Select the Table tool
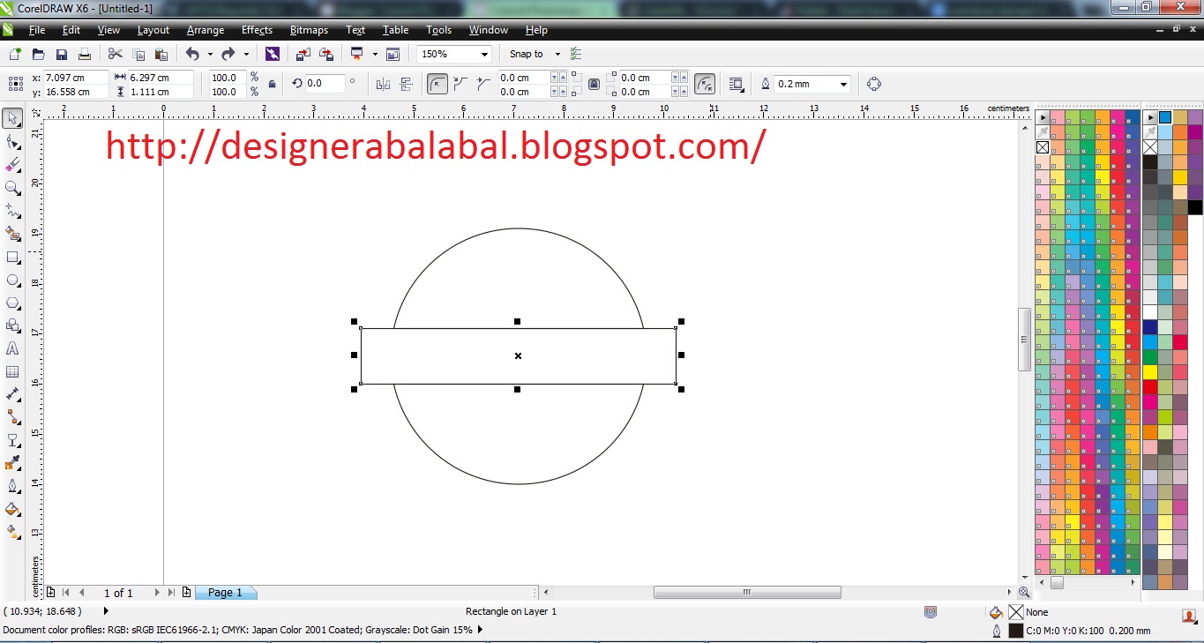 tap(13, 371)
